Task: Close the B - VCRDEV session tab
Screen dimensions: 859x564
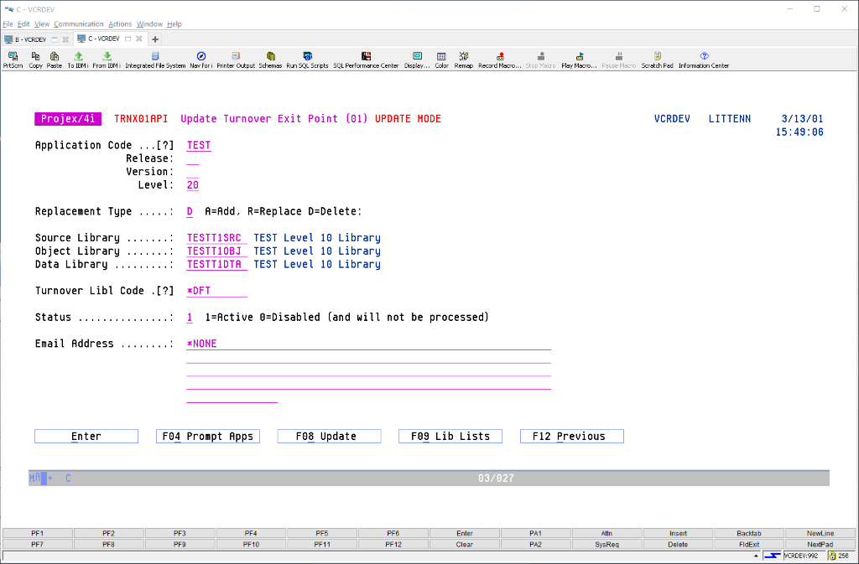Action: pyautogui.click(x=65, y=39)
